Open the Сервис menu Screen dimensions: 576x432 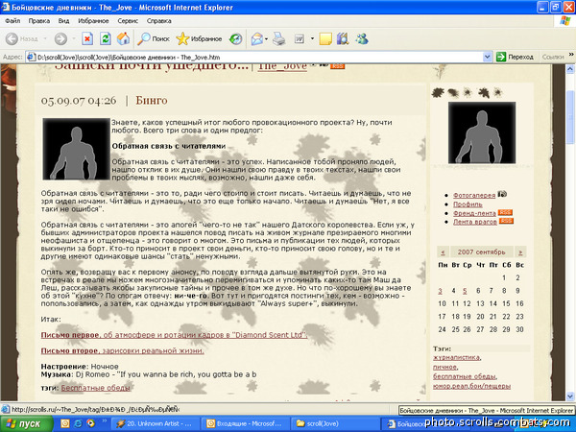click(x=128, y=21)
